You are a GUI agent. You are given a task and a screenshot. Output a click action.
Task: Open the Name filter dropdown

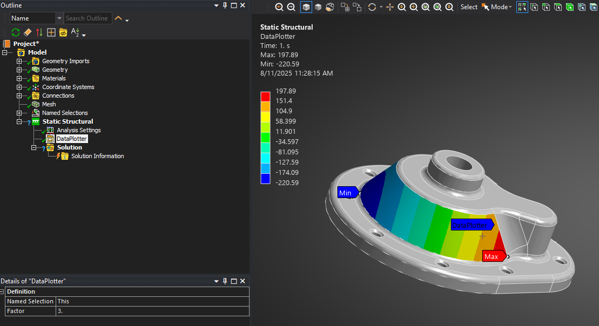coord(59,18)
